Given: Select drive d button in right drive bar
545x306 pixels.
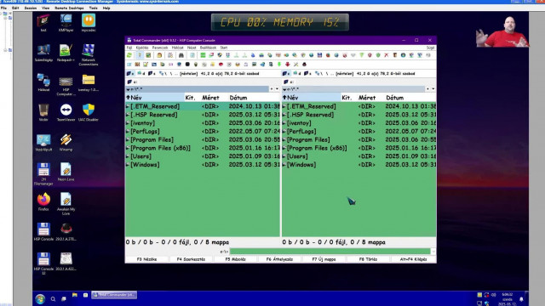Looking at the screenshot, I should tap(297, 74).
